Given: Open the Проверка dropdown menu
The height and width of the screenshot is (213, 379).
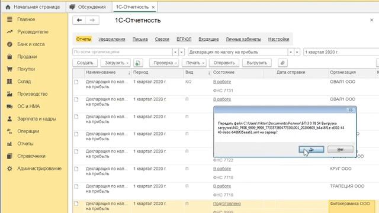Looking at the screenshot, I should 164,63.
